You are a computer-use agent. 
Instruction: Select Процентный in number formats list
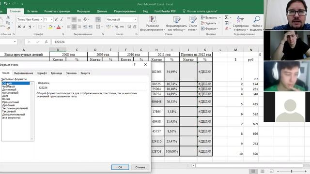coord(11,102)
